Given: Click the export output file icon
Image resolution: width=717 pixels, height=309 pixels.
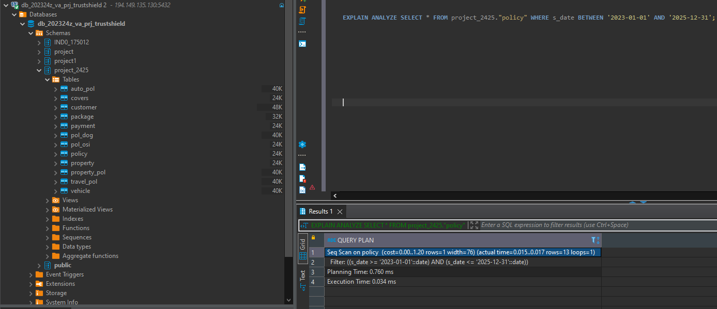Looking at the screenshot, I should [x=302, y=168].
